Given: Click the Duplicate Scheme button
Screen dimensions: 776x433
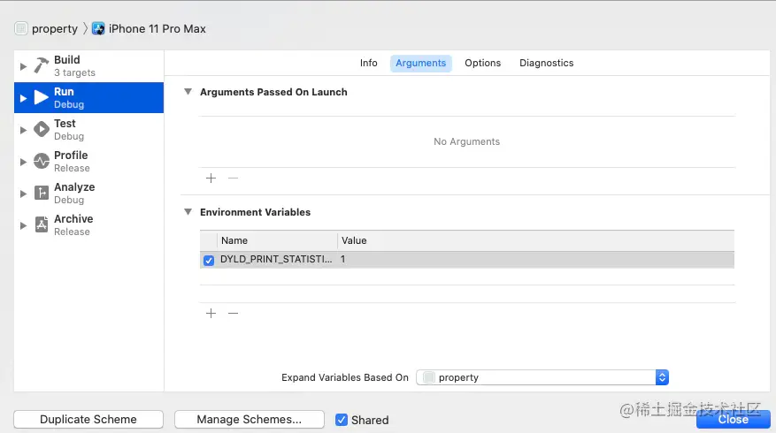Looking at the screenshot, I should 88,420.
